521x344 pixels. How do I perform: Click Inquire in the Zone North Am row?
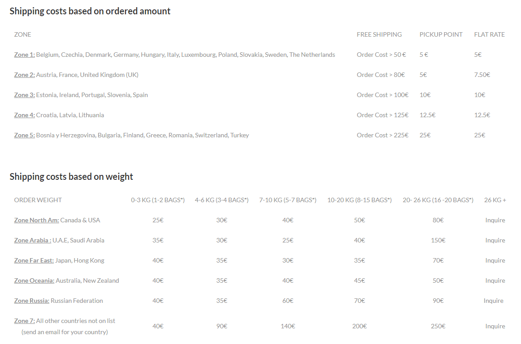(495, 220)
